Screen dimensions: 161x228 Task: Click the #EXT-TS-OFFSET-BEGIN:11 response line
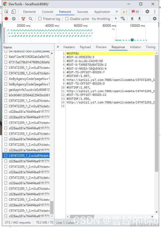coord(87,95)
